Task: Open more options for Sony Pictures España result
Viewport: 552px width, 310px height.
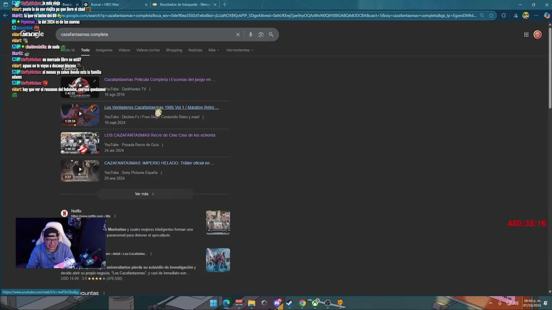Action: pyautogui.click(x=161, y=173)
